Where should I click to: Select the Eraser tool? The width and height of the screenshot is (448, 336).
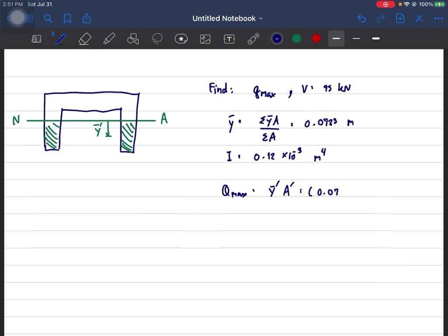[x=85, y=38]
